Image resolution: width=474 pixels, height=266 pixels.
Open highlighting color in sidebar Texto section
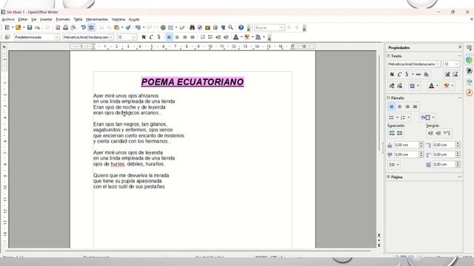point(447,86)
